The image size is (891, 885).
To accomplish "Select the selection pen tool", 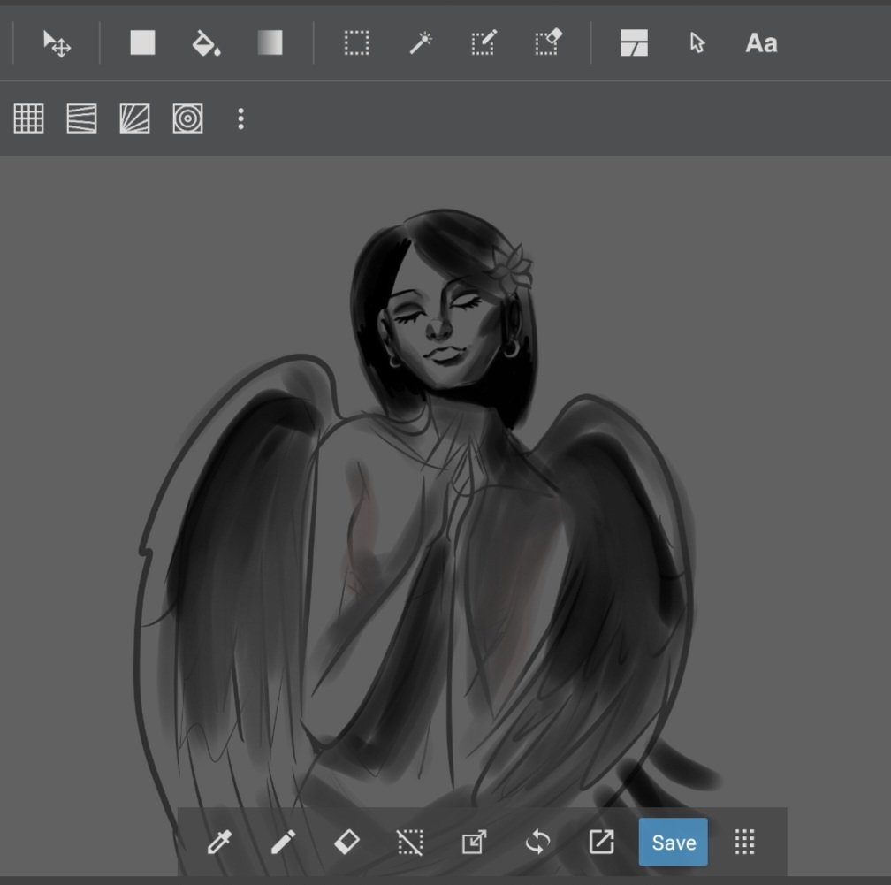I will (484, 42).
